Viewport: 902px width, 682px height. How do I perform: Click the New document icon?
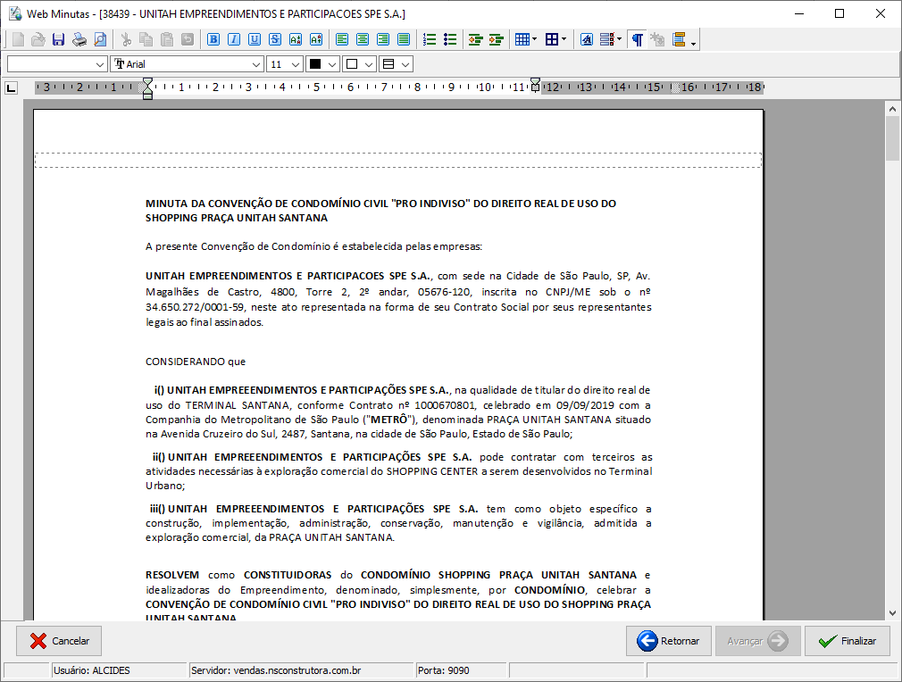pyautogui.click(x=18, y=39)
